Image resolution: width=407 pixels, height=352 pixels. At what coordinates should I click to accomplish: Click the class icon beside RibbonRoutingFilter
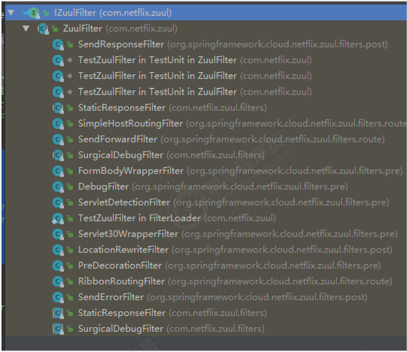pos(58,281)
